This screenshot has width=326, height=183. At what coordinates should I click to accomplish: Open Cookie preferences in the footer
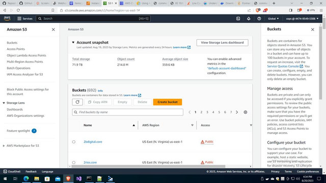pyautogui.click(x=308, y=172)
